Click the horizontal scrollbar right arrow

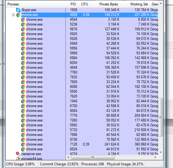(x=156, y=157)
